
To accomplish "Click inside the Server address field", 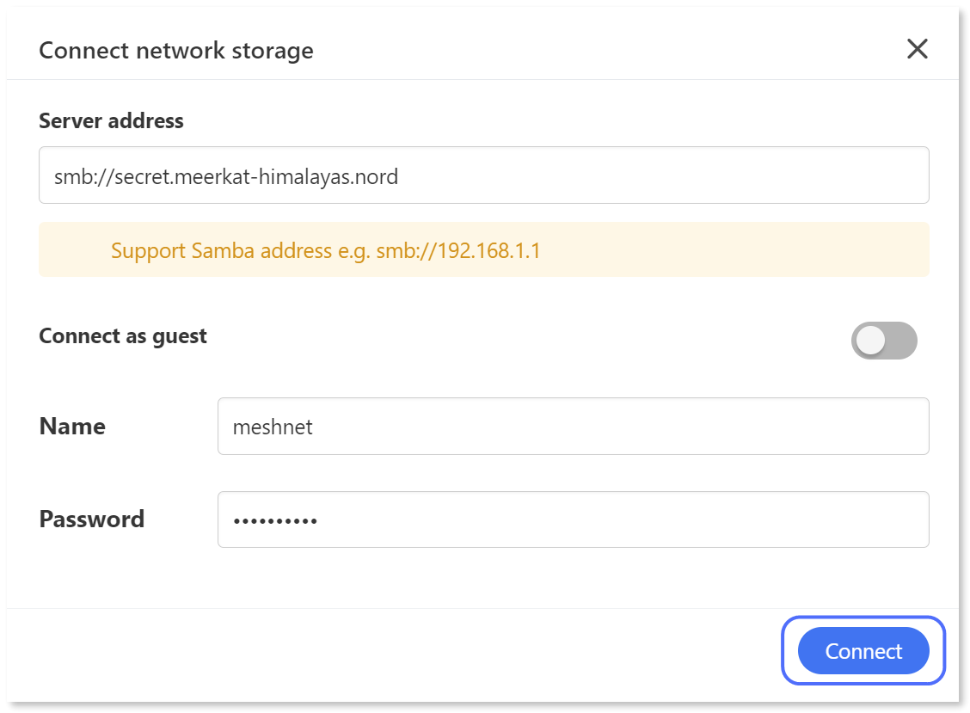I will click(x=483, y=175).
